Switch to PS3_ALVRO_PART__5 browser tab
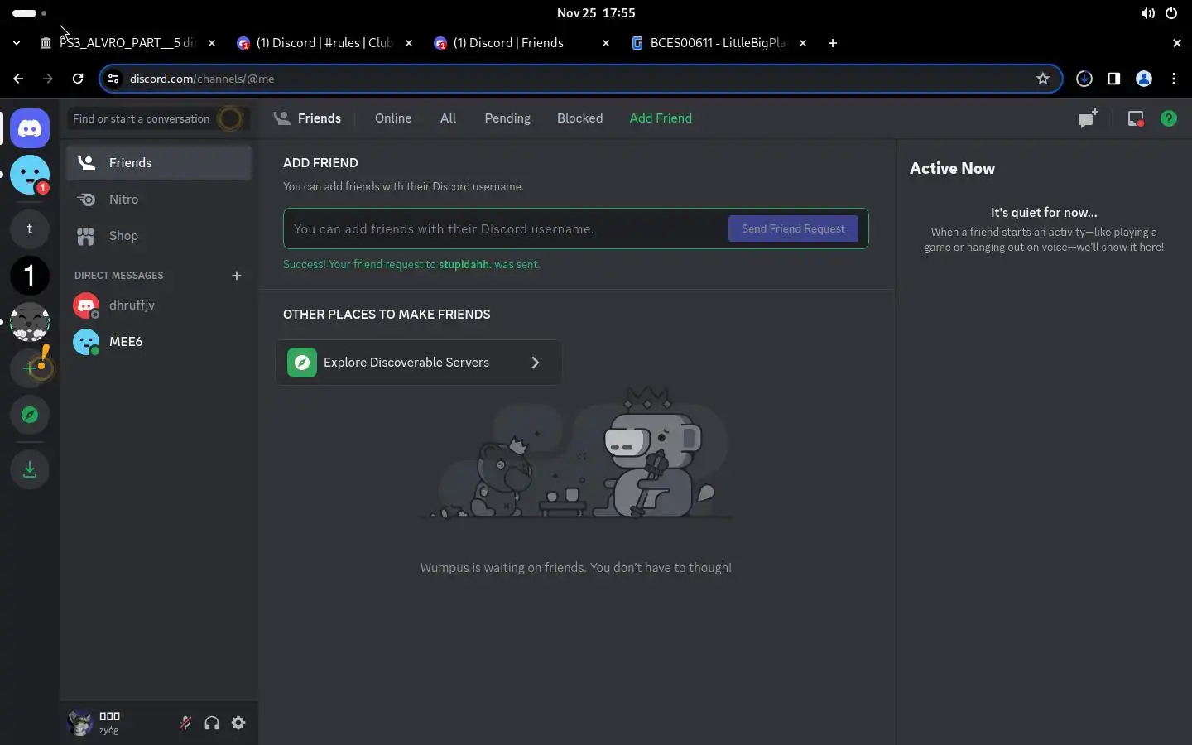Screen dimensions: 1192x745 pos(127,43)
